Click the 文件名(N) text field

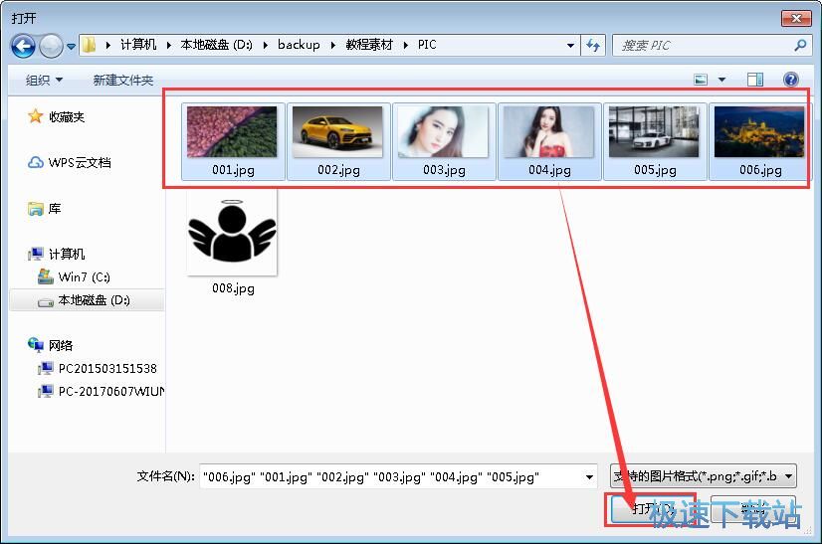pos(392,477)
